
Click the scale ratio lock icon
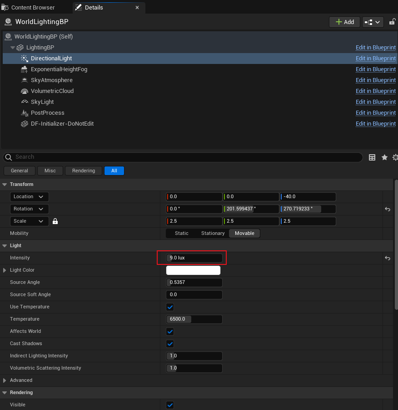tap(55, 221)
